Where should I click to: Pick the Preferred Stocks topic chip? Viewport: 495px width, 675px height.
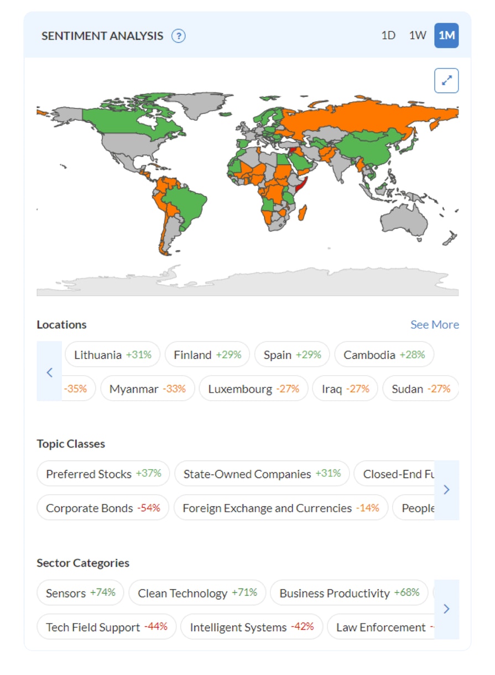pos(103,474)
